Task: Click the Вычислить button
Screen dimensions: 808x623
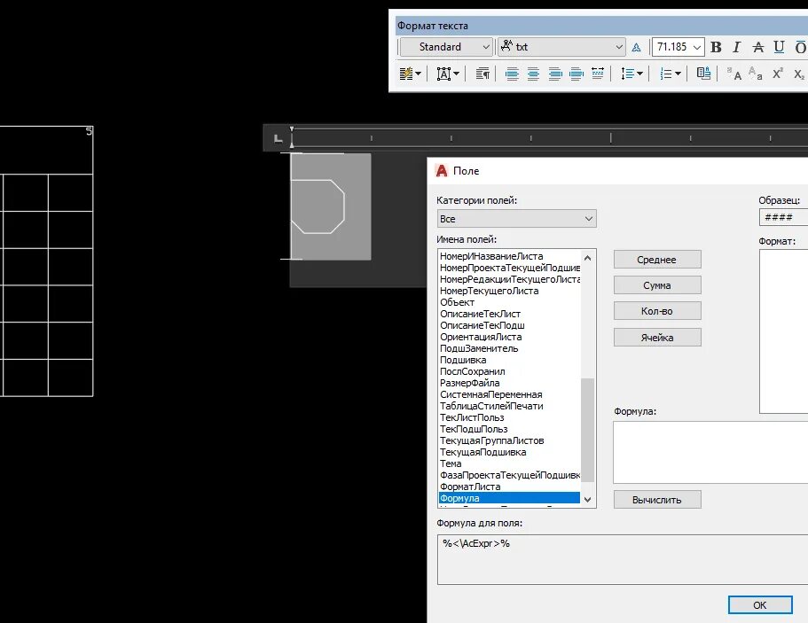Action: (x=657, y=500)
